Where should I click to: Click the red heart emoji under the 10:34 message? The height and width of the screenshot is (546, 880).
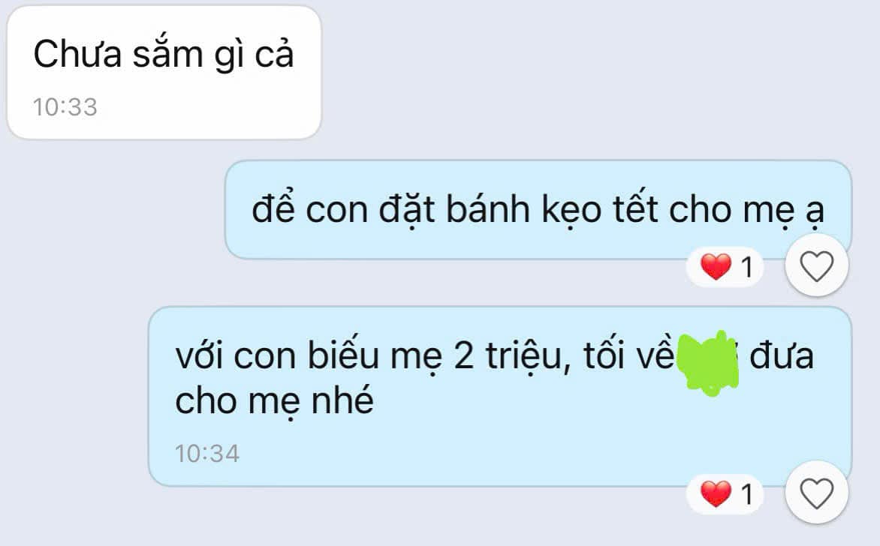[716, 493]
